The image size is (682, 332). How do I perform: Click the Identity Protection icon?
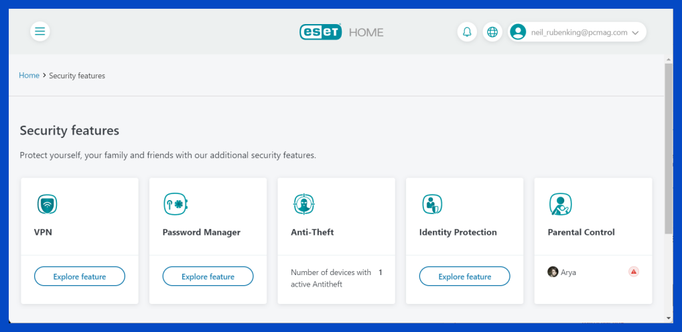(432, 204)
